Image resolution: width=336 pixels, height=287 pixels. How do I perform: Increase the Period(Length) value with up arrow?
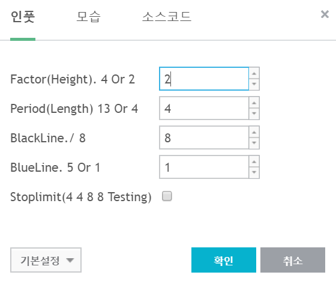pos(254,103)
